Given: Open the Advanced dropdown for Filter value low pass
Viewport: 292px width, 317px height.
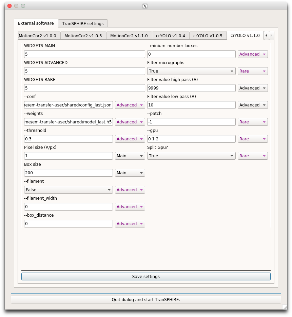Looking at the screenshot, I should [x=253, y=105].
